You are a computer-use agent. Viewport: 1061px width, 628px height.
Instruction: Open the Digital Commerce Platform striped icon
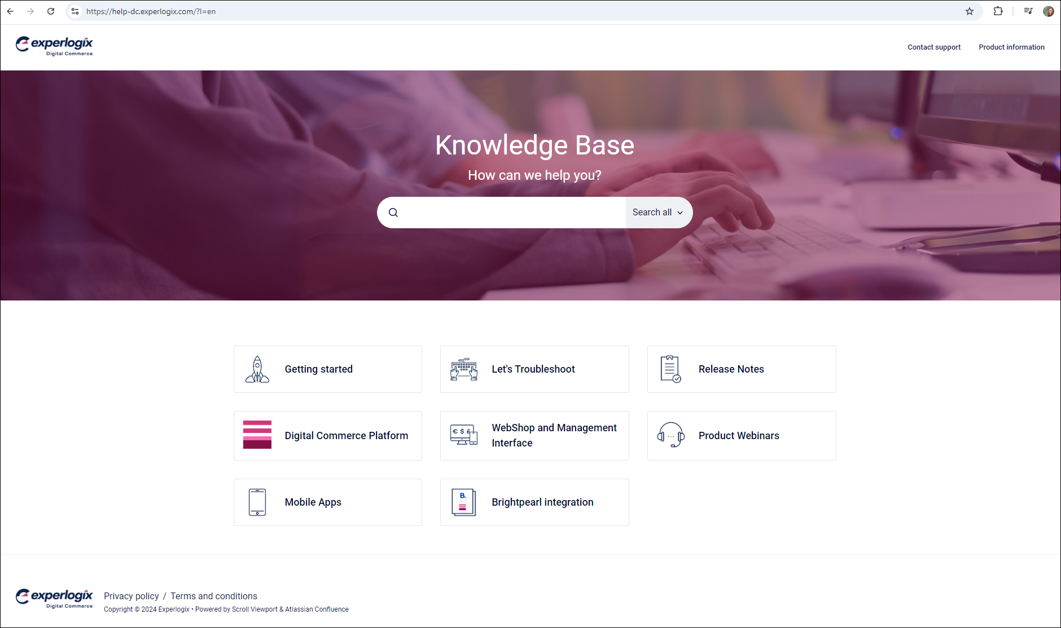(x=257, y=435)
